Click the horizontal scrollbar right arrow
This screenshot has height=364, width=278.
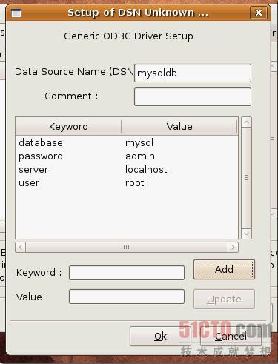233,247
